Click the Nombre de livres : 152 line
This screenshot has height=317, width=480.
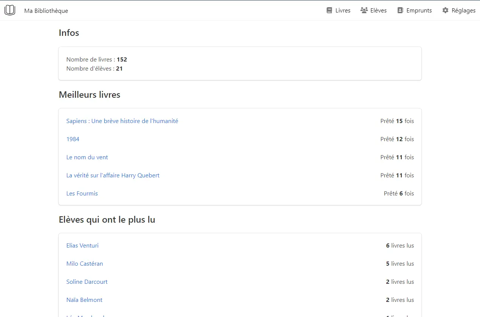(97, 60)
